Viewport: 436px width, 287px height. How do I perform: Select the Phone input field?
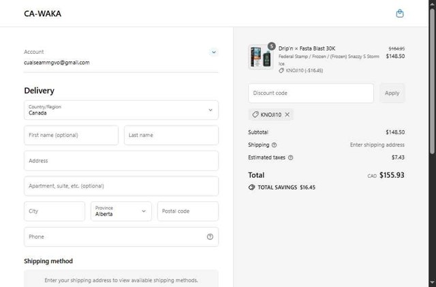click(121, 237)
